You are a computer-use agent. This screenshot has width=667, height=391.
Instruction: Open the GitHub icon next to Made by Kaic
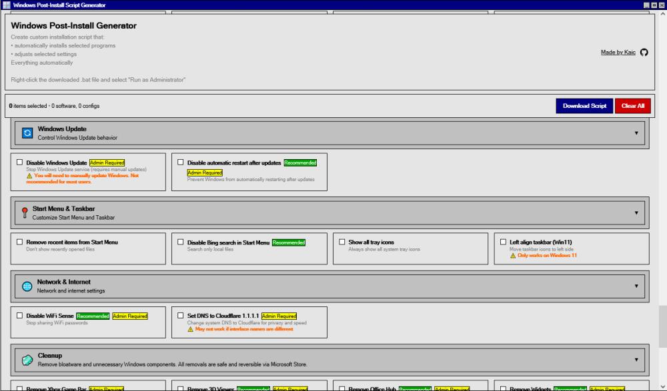click(x=644, y=52)
